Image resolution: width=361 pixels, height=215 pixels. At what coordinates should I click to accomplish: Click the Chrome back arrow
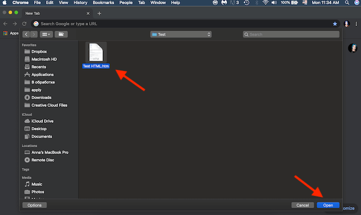5,24
